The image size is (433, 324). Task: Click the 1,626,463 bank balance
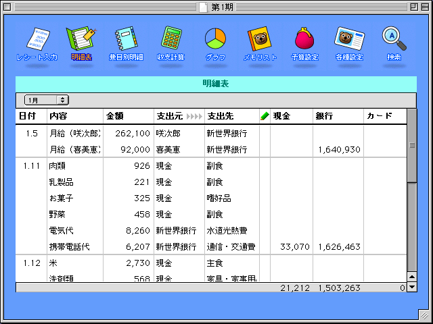coord(339,246)
